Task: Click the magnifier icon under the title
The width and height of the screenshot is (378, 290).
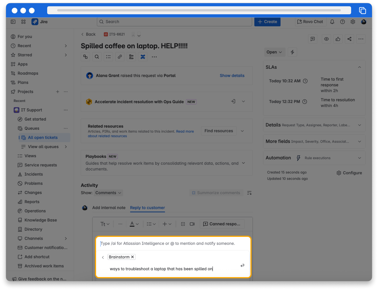Action: (x=97, y=57)
